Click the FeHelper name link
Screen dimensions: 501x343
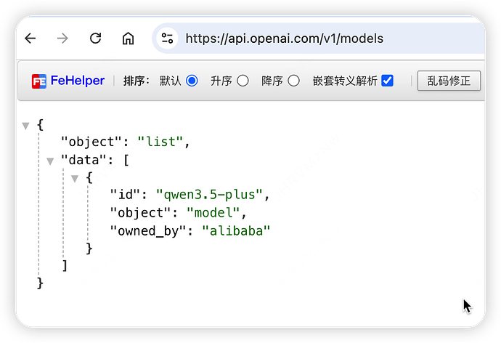click(78, 81)
